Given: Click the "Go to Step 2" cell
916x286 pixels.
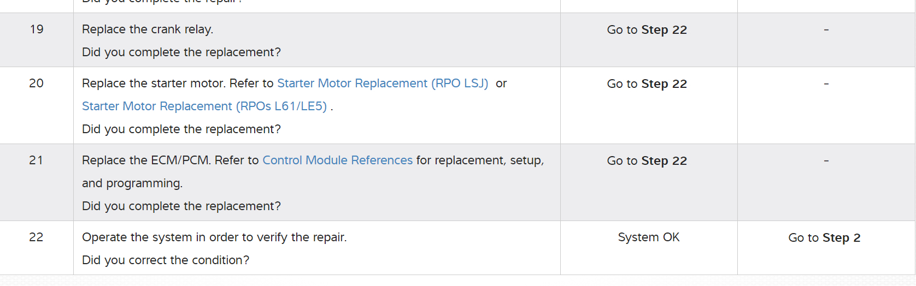Looking at the screenshot, I should [x=824, y=238].
